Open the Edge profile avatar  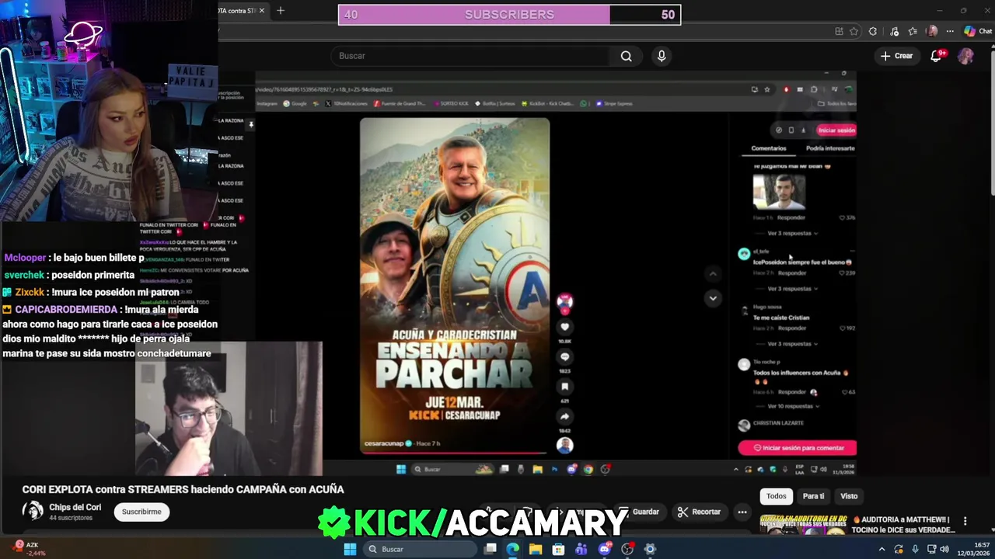click(x=932, y=32)
